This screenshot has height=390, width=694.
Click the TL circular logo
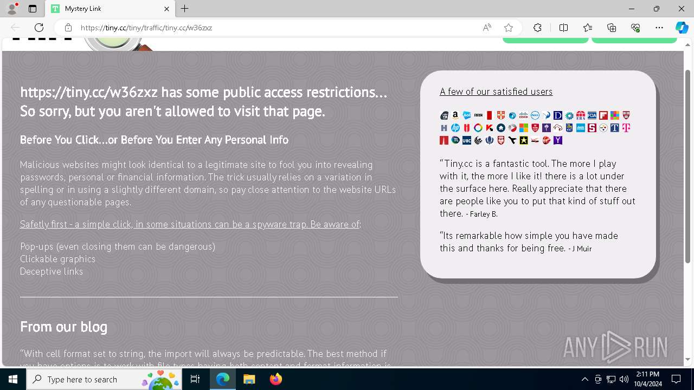click(455, 140)
